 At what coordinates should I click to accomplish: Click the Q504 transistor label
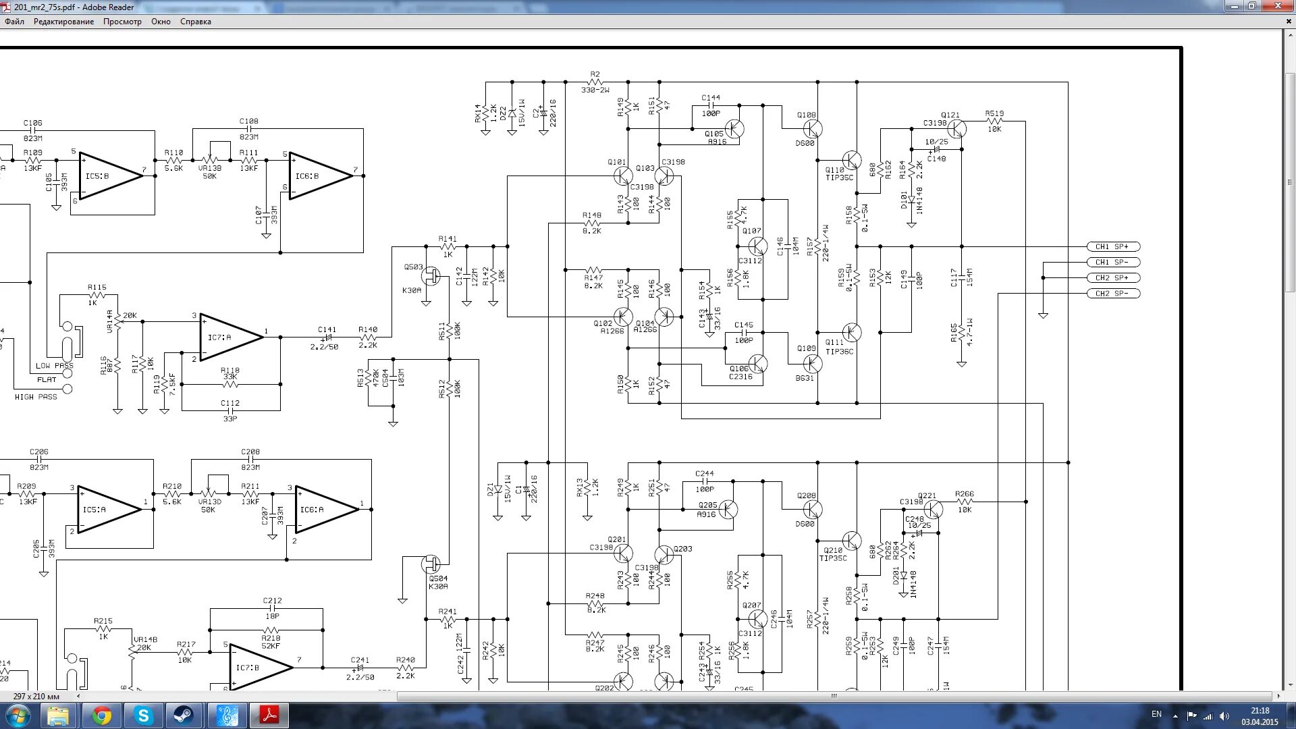click(x=438, y=578)
